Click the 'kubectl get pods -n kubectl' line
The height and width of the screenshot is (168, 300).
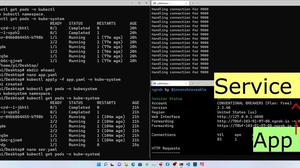[27, 9]
